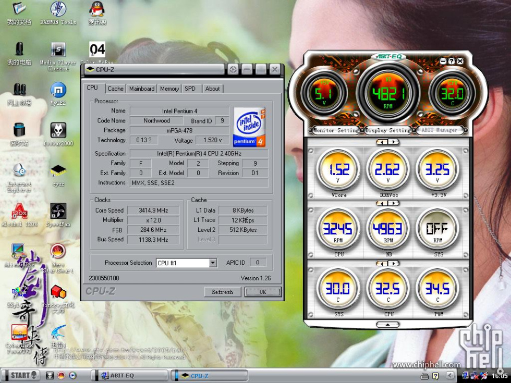Open the Windows optimizer cube desktop icon
511x383 pixels.
[x=58, y=298]
